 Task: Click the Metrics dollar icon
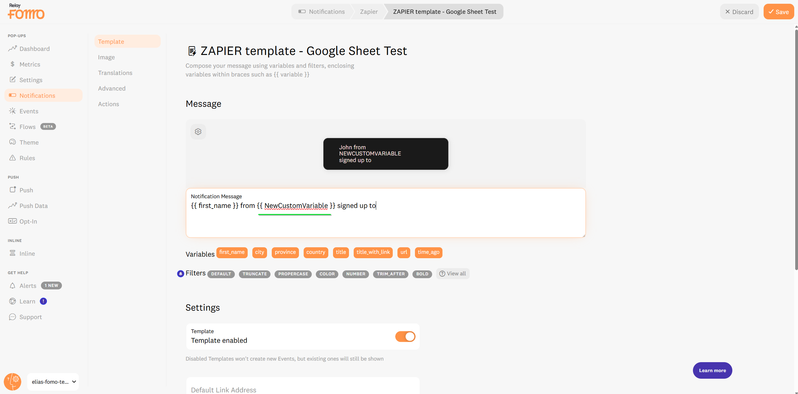tap(13, 64)
